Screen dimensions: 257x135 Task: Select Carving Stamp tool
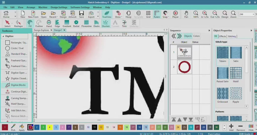click(16, 98)
